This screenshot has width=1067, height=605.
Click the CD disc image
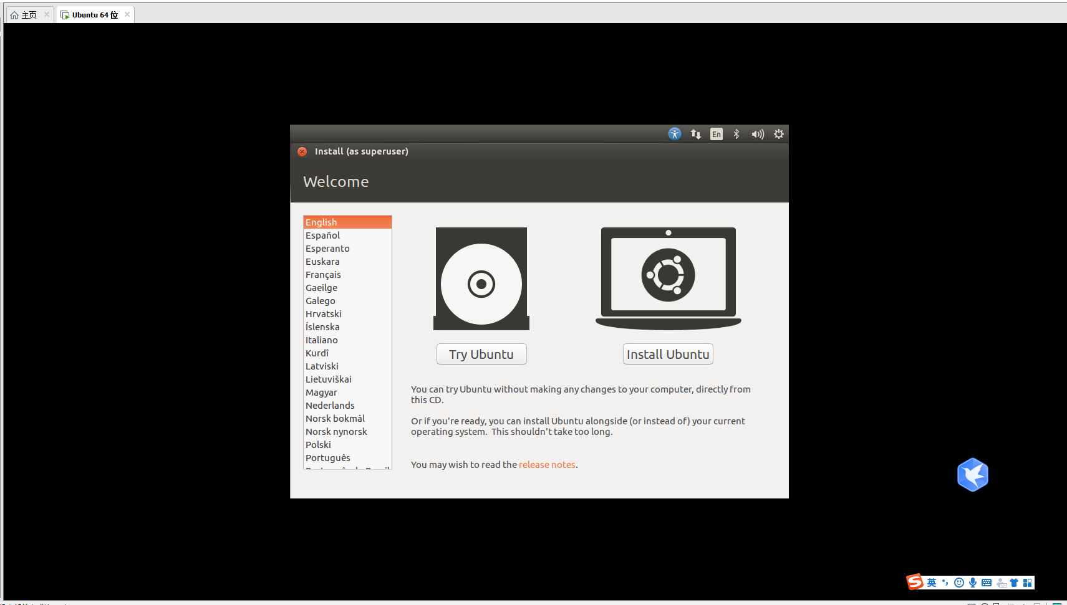coord(481,279)
